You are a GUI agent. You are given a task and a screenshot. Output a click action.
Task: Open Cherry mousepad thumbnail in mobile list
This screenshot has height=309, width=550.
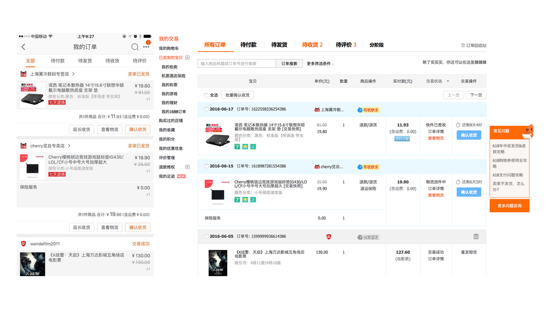click(x=32, y=167)
